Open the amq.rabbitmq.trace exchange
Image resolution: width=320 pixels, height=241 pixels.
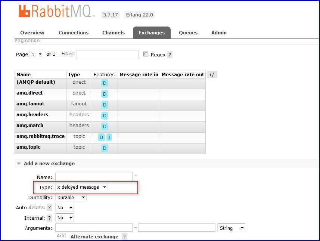pyautogui.click(x=40, y=136)
